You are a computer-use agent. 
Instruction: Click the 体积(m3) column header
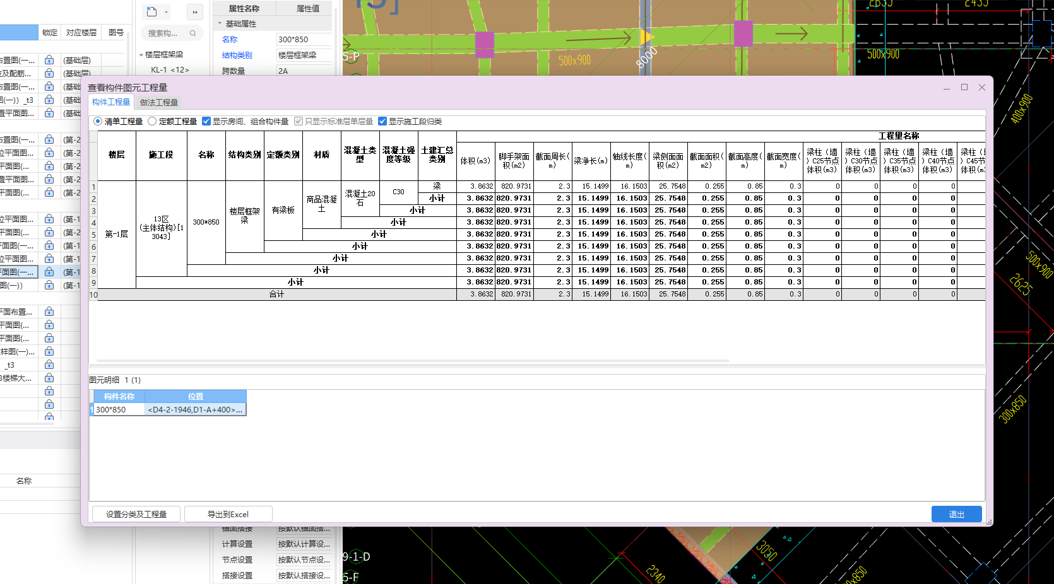point(475,161)
